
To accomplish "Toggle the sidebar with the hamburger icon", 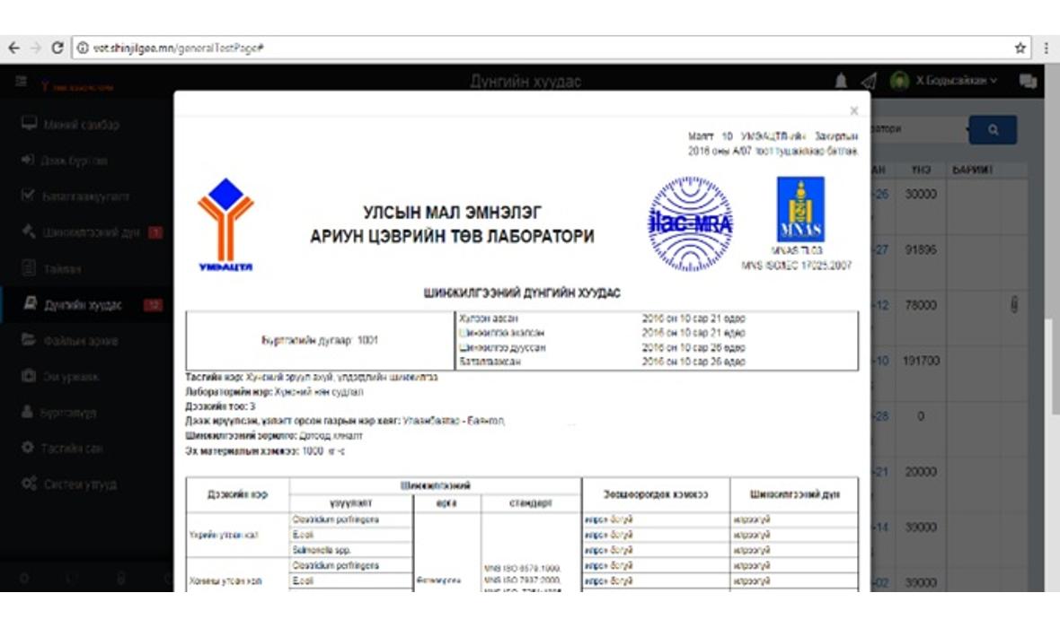I will [x=21, y=82].
